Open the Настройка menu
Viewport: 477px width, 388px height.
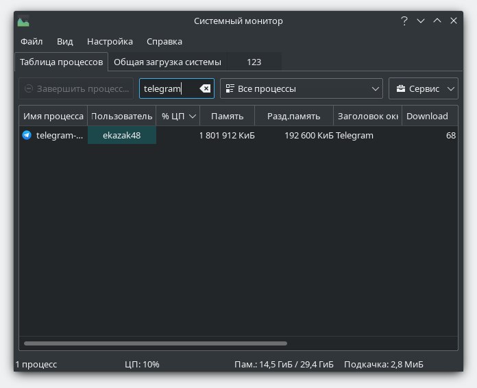[x=110, y=41]
